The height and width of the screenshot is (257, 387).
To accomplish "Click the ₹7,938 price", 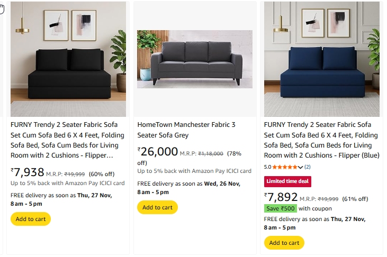I will click(28, 172).
